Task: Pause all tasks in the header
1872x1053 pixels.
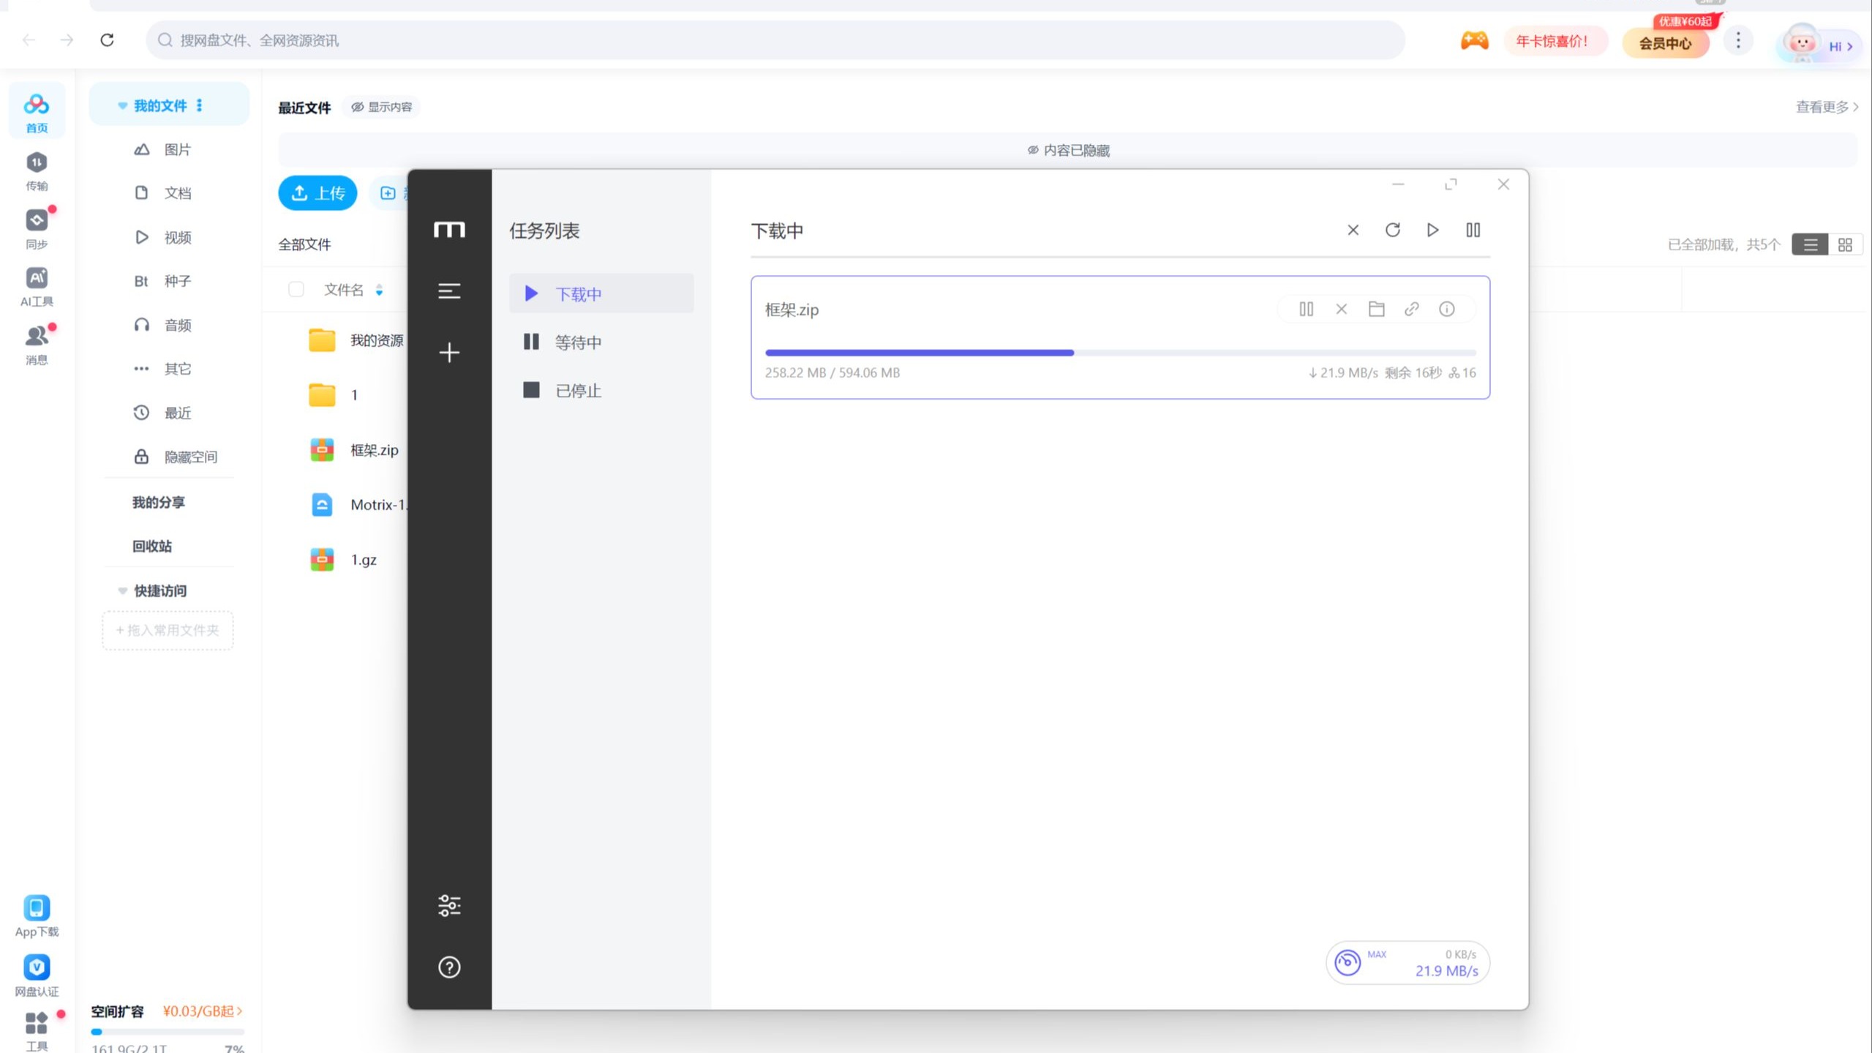Action: [1473, 230]
